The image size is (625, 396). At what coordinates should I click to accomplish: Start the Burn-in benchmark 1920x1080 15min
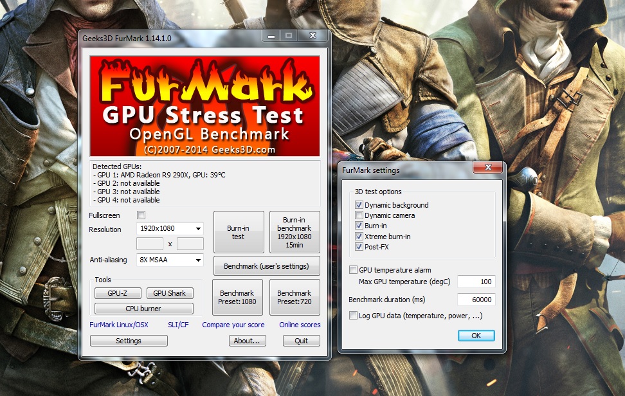coord(294,232)
